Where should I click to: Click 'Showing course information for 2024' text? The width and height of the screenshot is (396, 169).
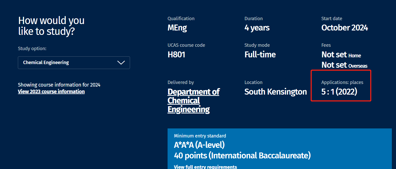59,85
